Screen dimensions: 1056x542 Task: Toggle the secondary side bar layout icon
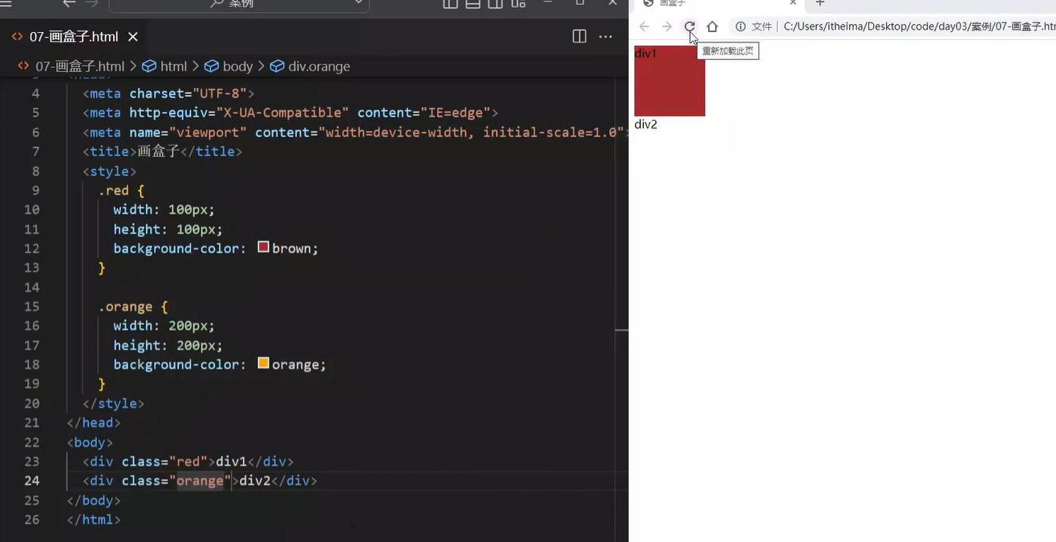pyautogui.click(x=496, y=3)
